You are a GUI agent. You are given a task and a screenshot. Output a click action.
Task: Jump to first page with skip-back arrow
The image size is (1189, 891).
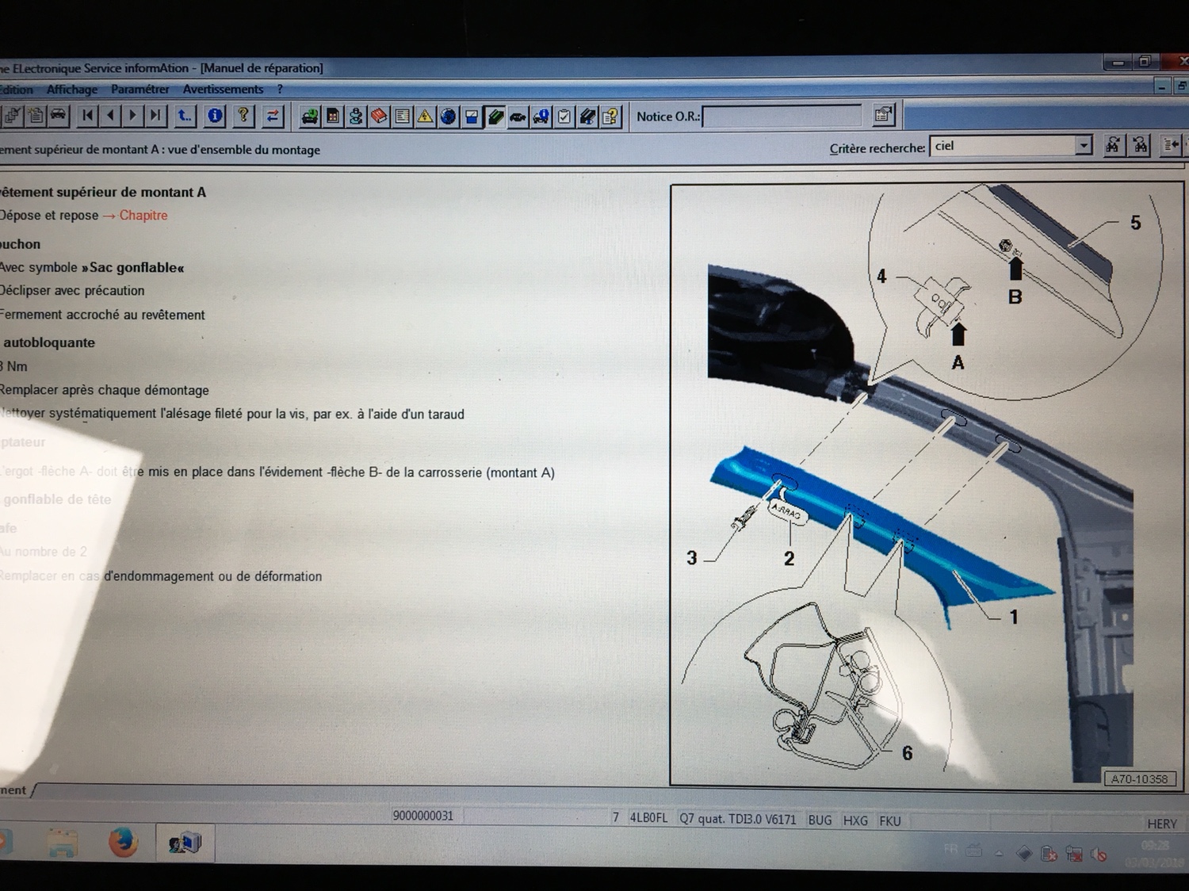pos(87,116)
